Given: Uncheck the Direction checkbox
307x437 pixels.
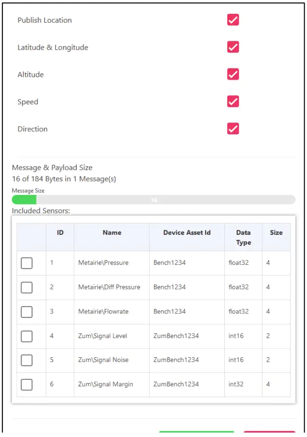Looking at the screenshot, I should click(233, 128).
